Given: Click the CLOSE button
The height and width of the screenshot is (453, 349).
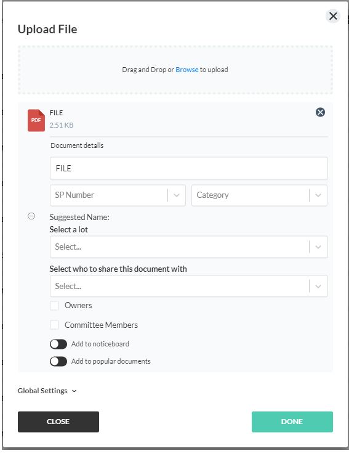Looking at the screenshot, I should tap(58, 422).
